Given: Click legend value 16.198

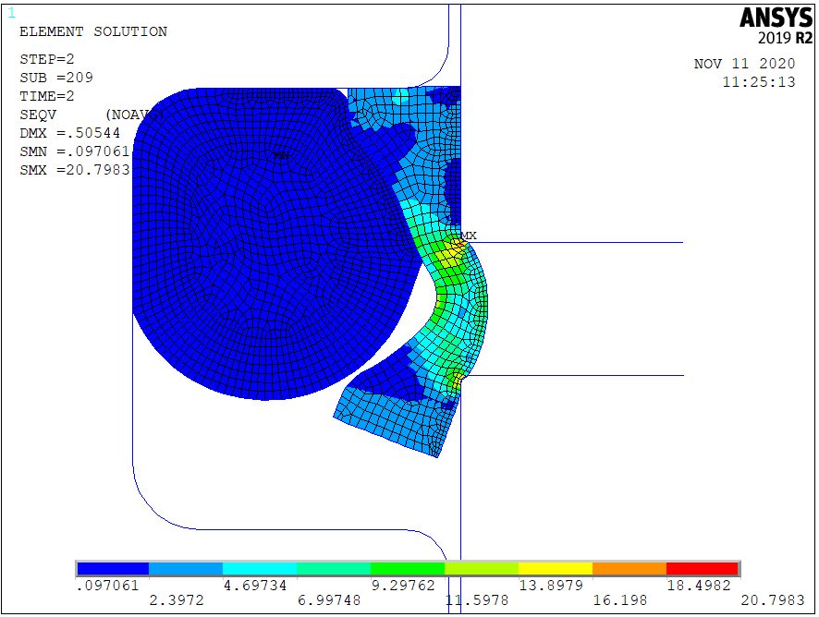Looking at the screenshot, I should (x=620, y=600).
